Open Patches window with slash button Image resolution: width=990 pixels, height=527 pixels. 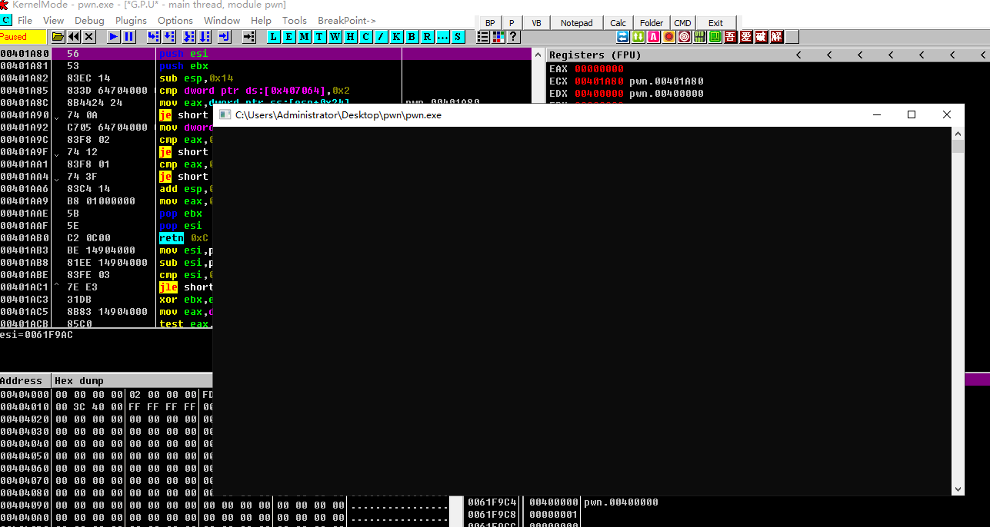coord(381,36)
